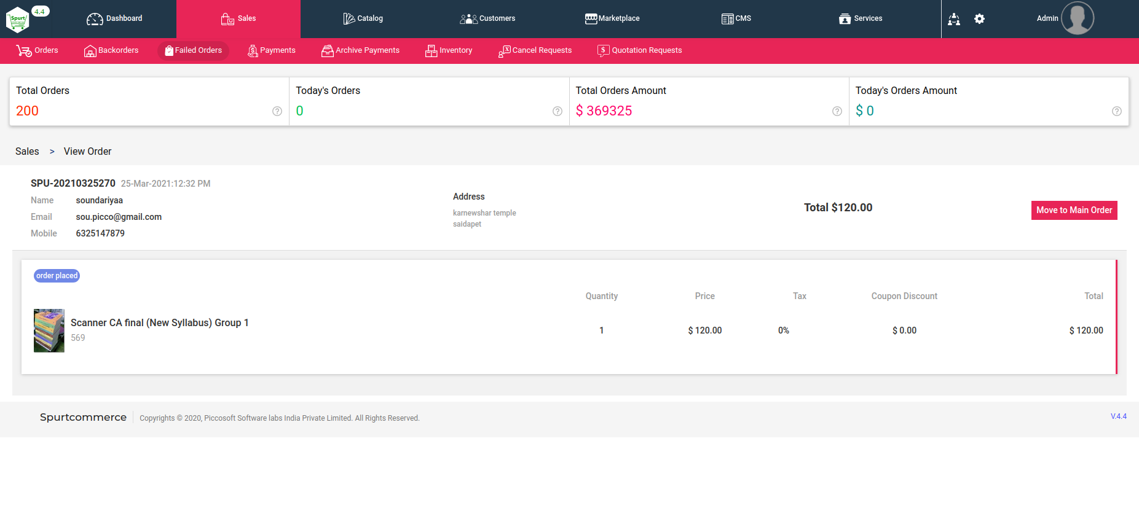Click the email sou.picco@gmail.com

click(119, 217)
